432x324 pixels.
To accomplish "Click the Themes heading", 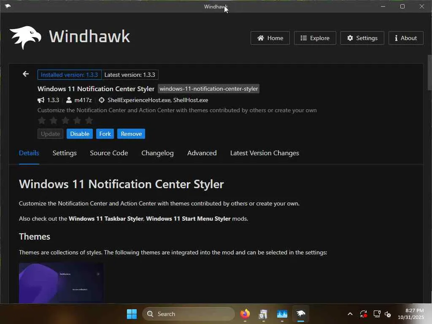I will coord(35,237).
